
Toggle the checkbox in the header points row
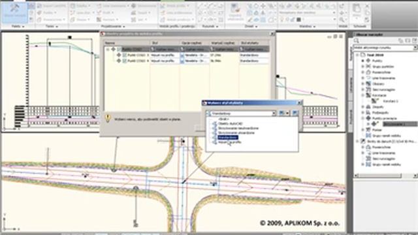[119, 50]
